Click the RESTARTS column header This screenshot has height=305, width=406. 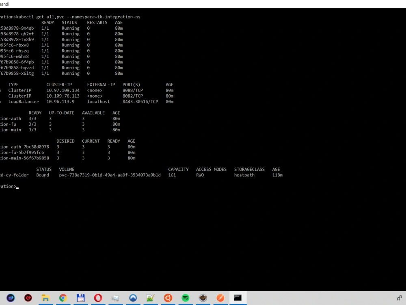pos(97,22)
